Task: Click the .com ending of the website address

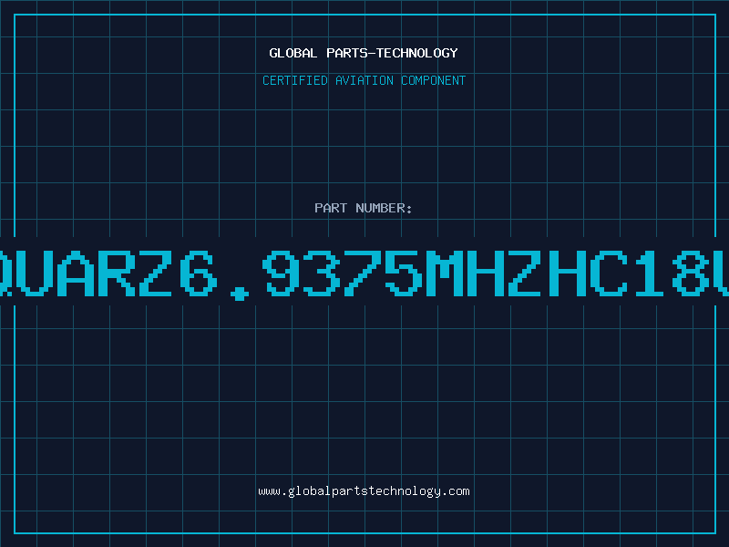Action: click(456, 491)
